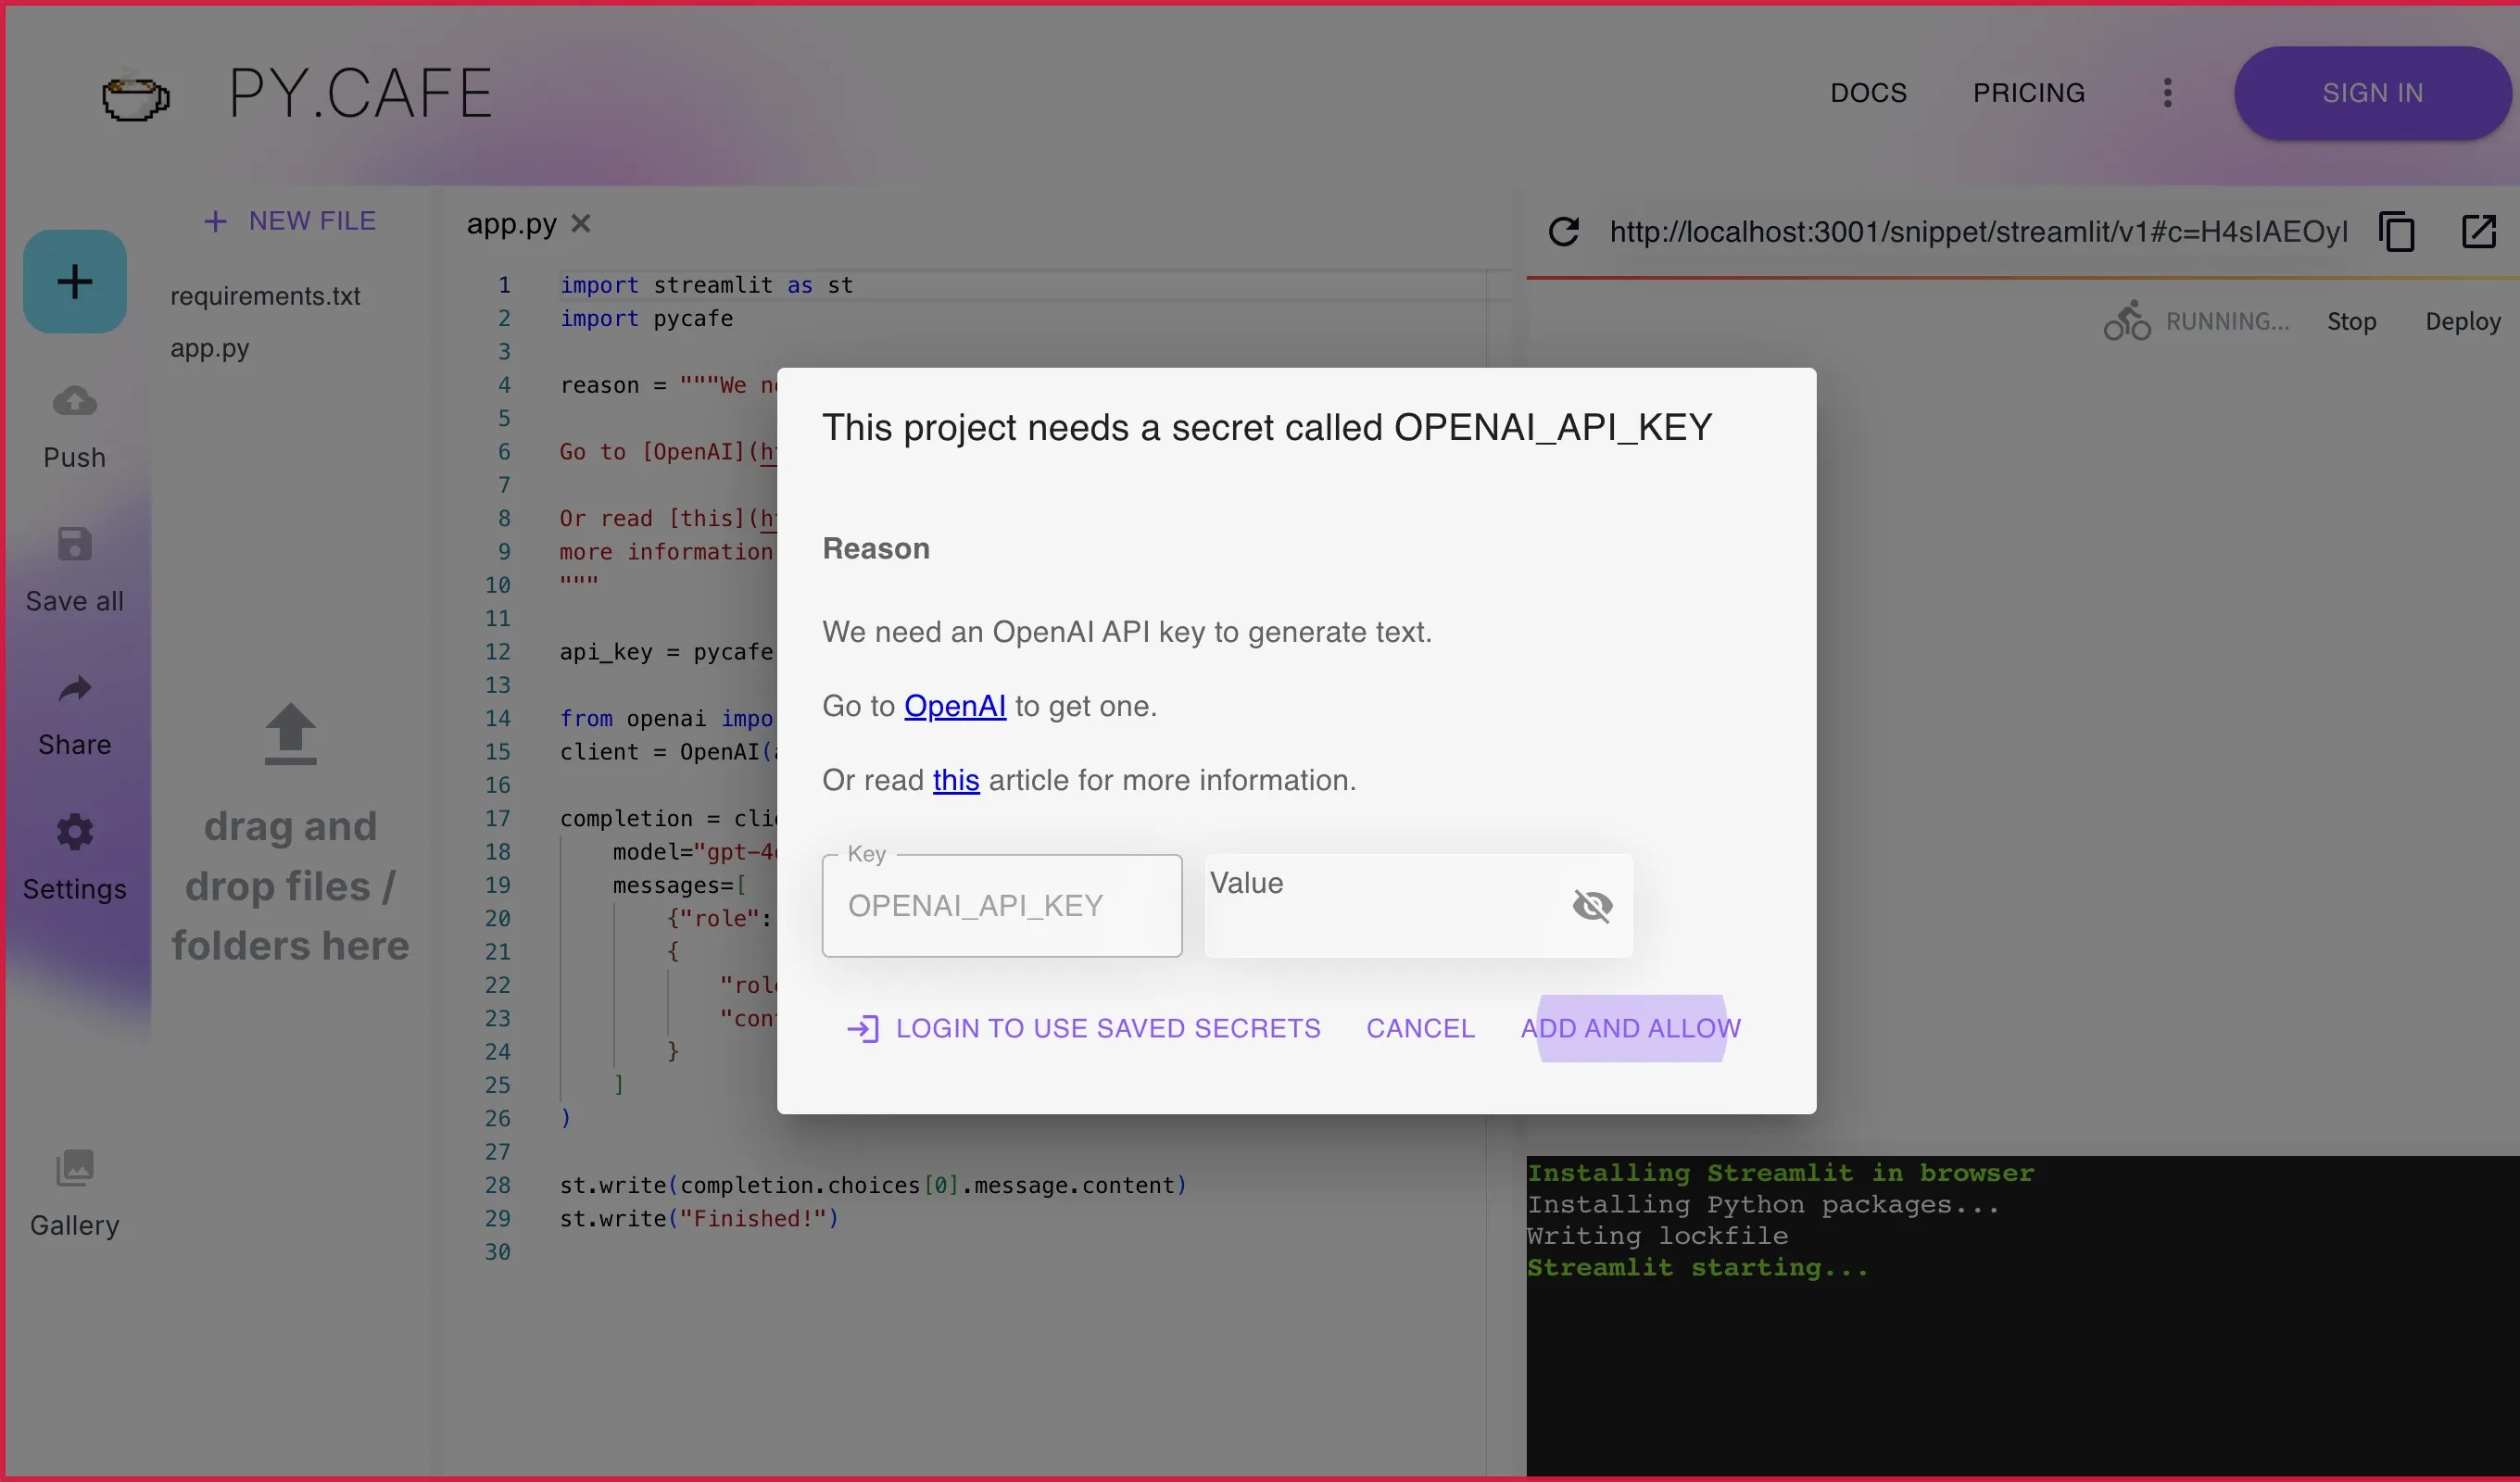Click the PRICING menu item

(2028, 93)
